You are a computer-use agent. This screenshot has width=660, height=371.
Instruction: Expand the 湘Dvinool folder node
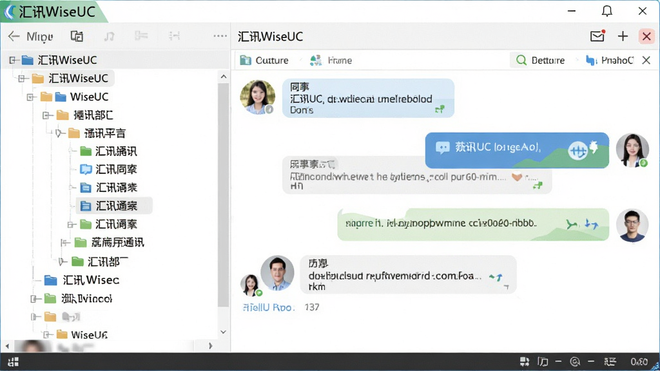(x=35, y=299)
